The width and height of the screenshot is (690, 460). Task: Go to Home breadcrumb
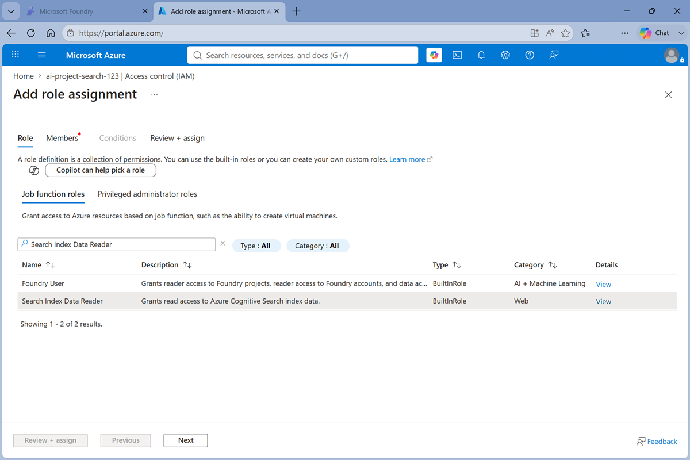(24, 76)
